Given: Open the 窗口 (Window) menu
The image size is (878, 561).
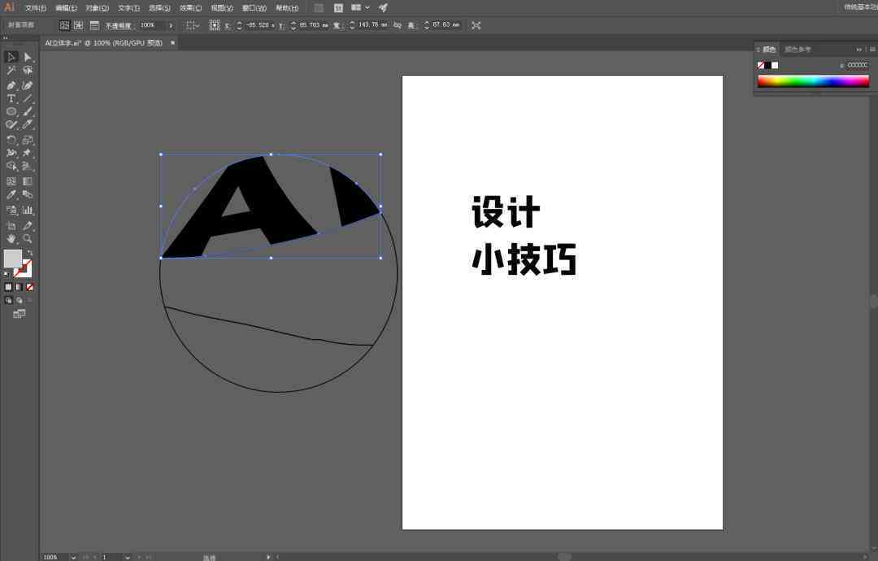Looking at the screenshot, I should click(x=254, y=8).
